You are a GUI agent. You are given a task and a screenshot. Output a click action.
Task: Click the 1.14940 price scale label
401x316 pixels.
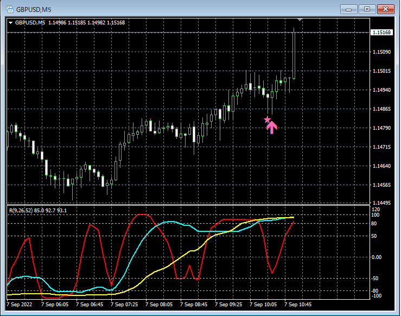(x=381, y=90)
